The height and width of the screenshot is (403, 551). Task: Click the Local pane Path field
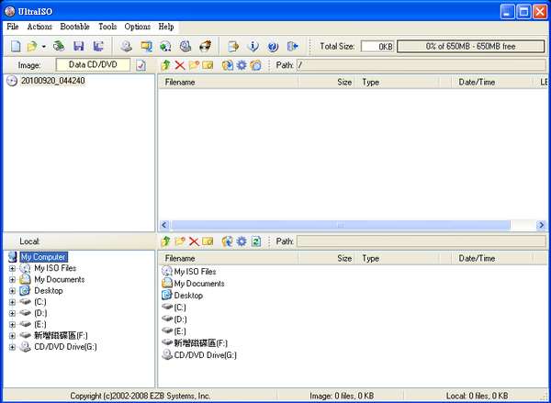point(421,241)
